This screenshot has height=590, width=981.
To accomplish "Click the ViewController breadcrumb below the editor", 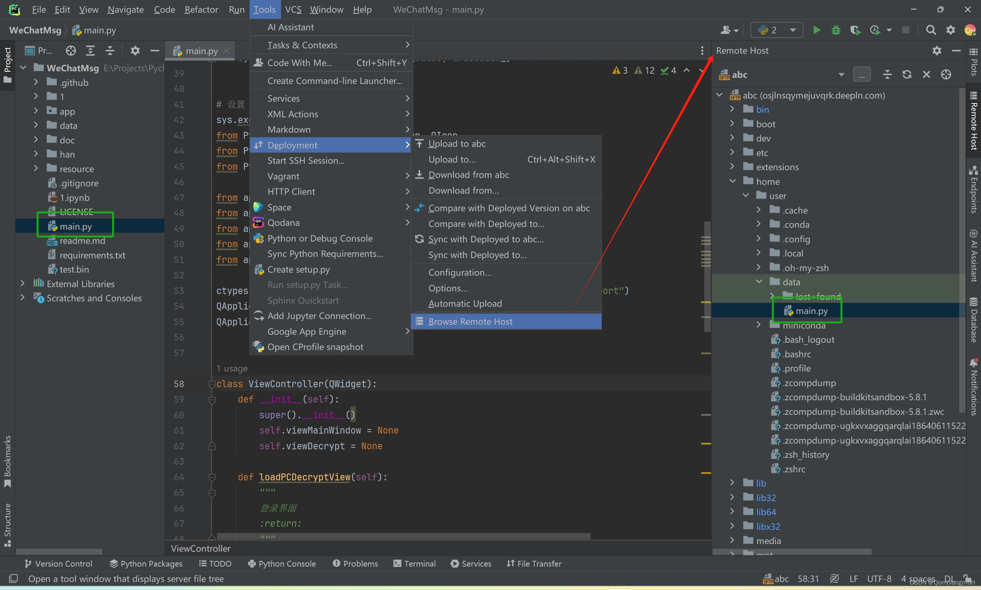I will [x=201, y=548].
